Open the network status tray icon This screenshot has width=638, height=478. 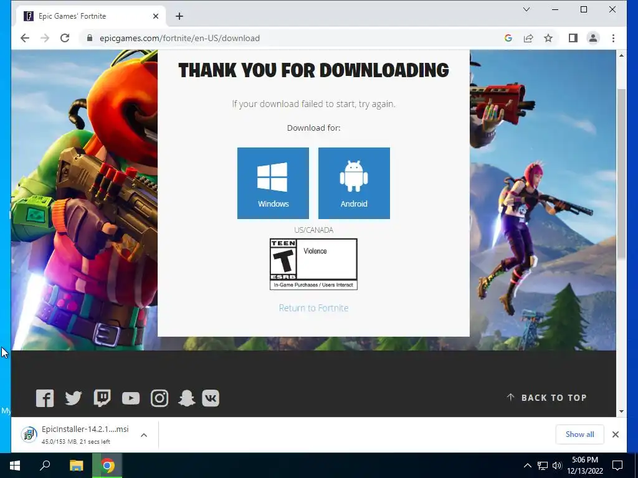(543, 466)
